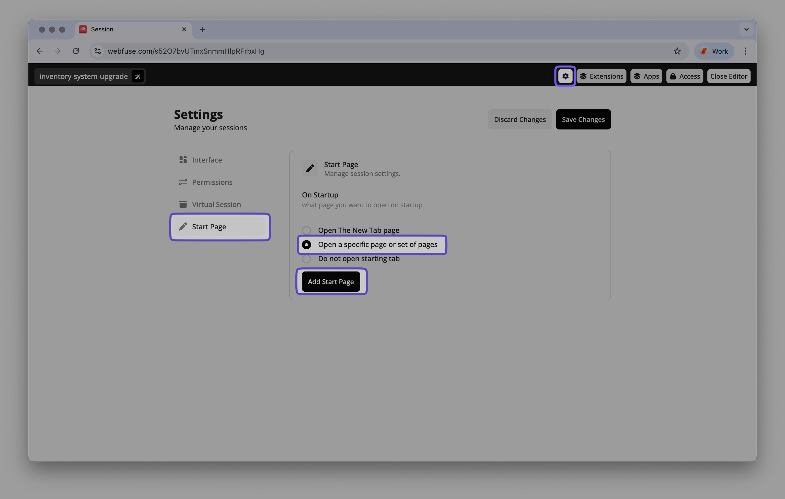Open the Work profile switcher
Viewport: 785px width, 499px height.
(x=714, y=51)
